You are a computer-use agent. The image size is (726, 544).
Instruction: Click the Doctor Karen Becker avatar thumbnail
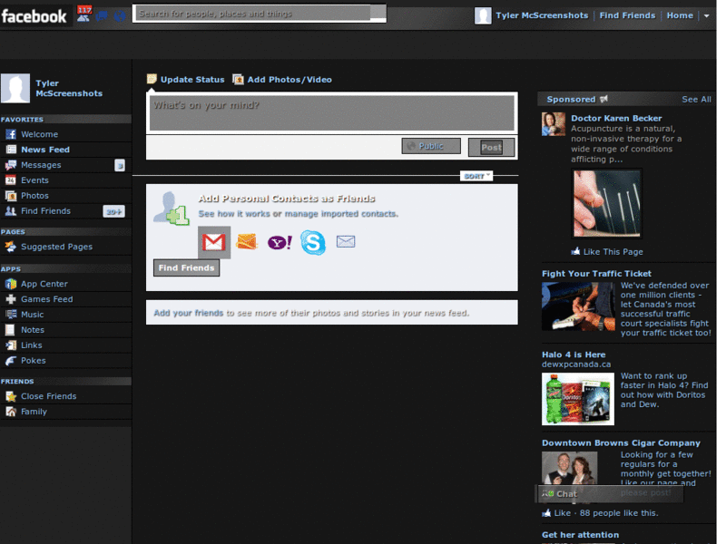[554, 124]
